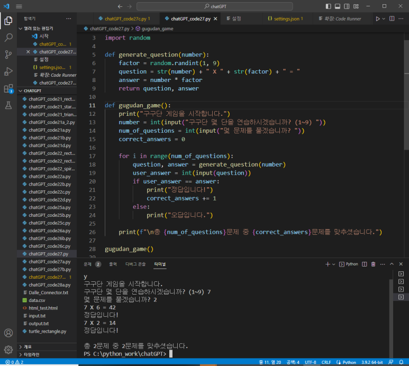Screen dimensions: 409x366
Task: Open the Run and Debug view
Action: point(8,71)
